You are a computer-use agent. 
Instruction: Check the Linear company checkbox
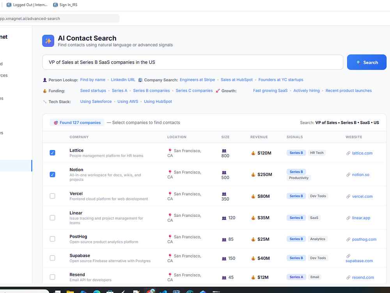tap(52, 218)
